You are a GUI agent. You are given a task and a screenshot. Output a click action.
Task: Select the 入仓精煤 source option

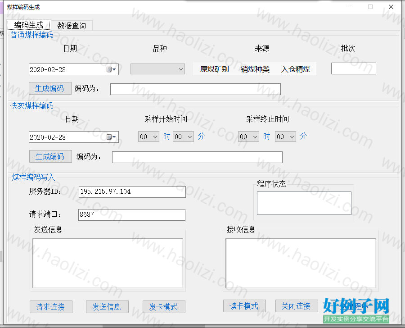(296, 69)
